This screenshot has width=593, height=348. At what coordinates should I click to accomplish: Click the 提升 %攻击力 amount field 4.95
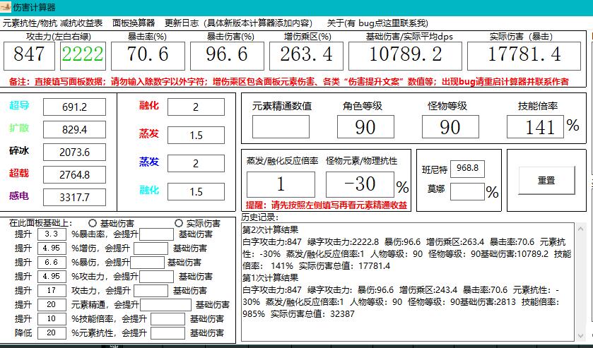tap(52, 276)
